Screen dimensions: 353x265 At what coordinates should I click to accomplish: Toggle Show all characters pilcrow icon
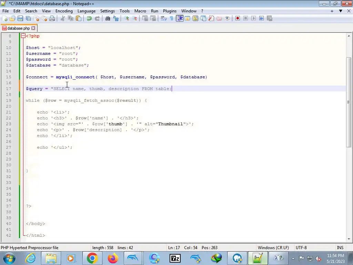172,19
